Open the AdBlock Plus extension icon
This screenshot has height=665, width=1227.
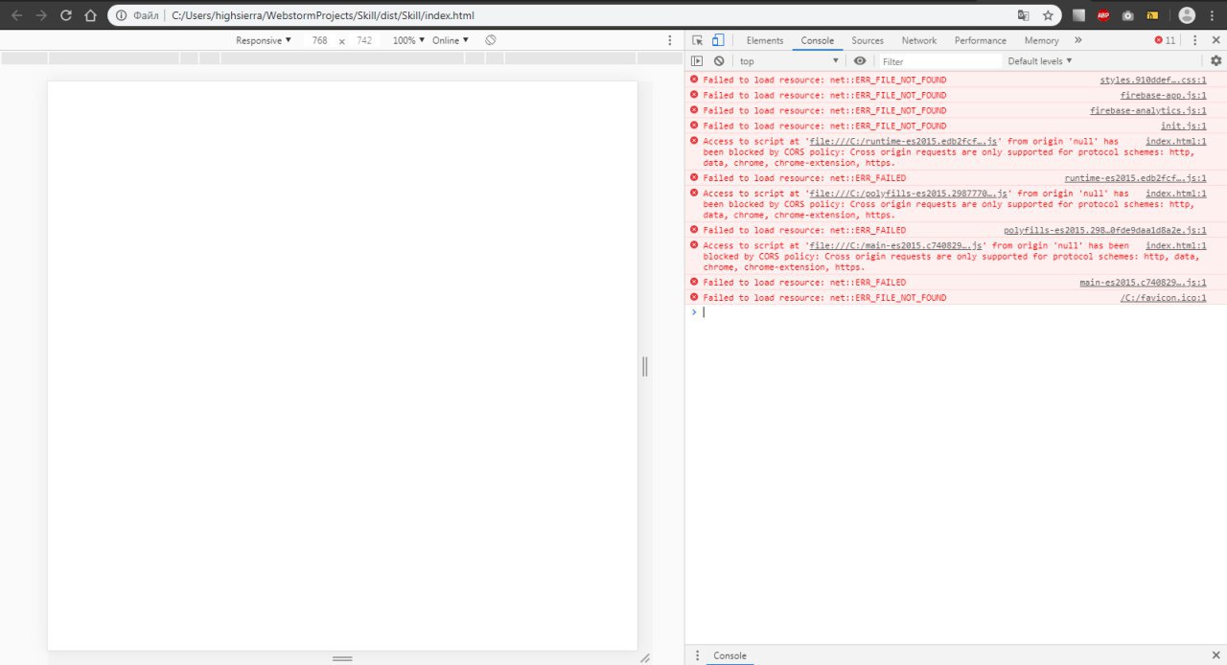click(x=1103, y=15)
